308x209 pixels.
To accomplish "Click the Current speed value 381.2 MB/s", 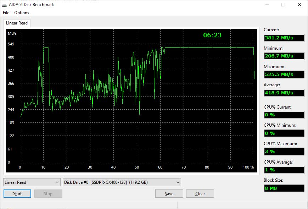I will coord(284,38).
